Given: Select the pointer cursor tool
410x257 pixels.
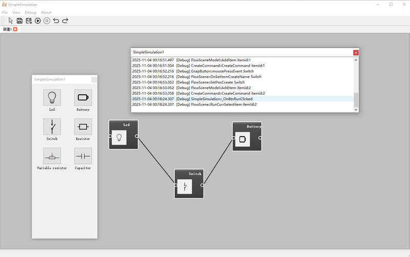Looking at the screenshot, I should pyautogui.click(x=10, y=20).
